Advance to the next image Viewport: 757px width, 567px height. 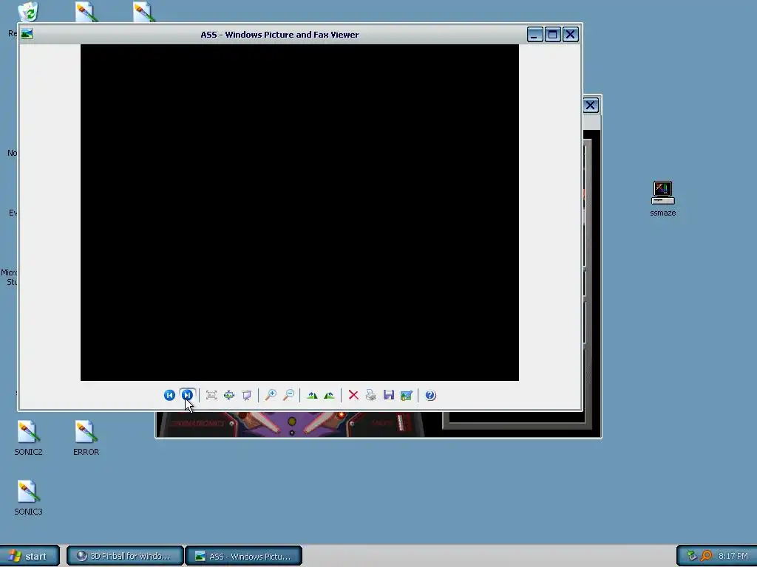click(x=187, y=396)
